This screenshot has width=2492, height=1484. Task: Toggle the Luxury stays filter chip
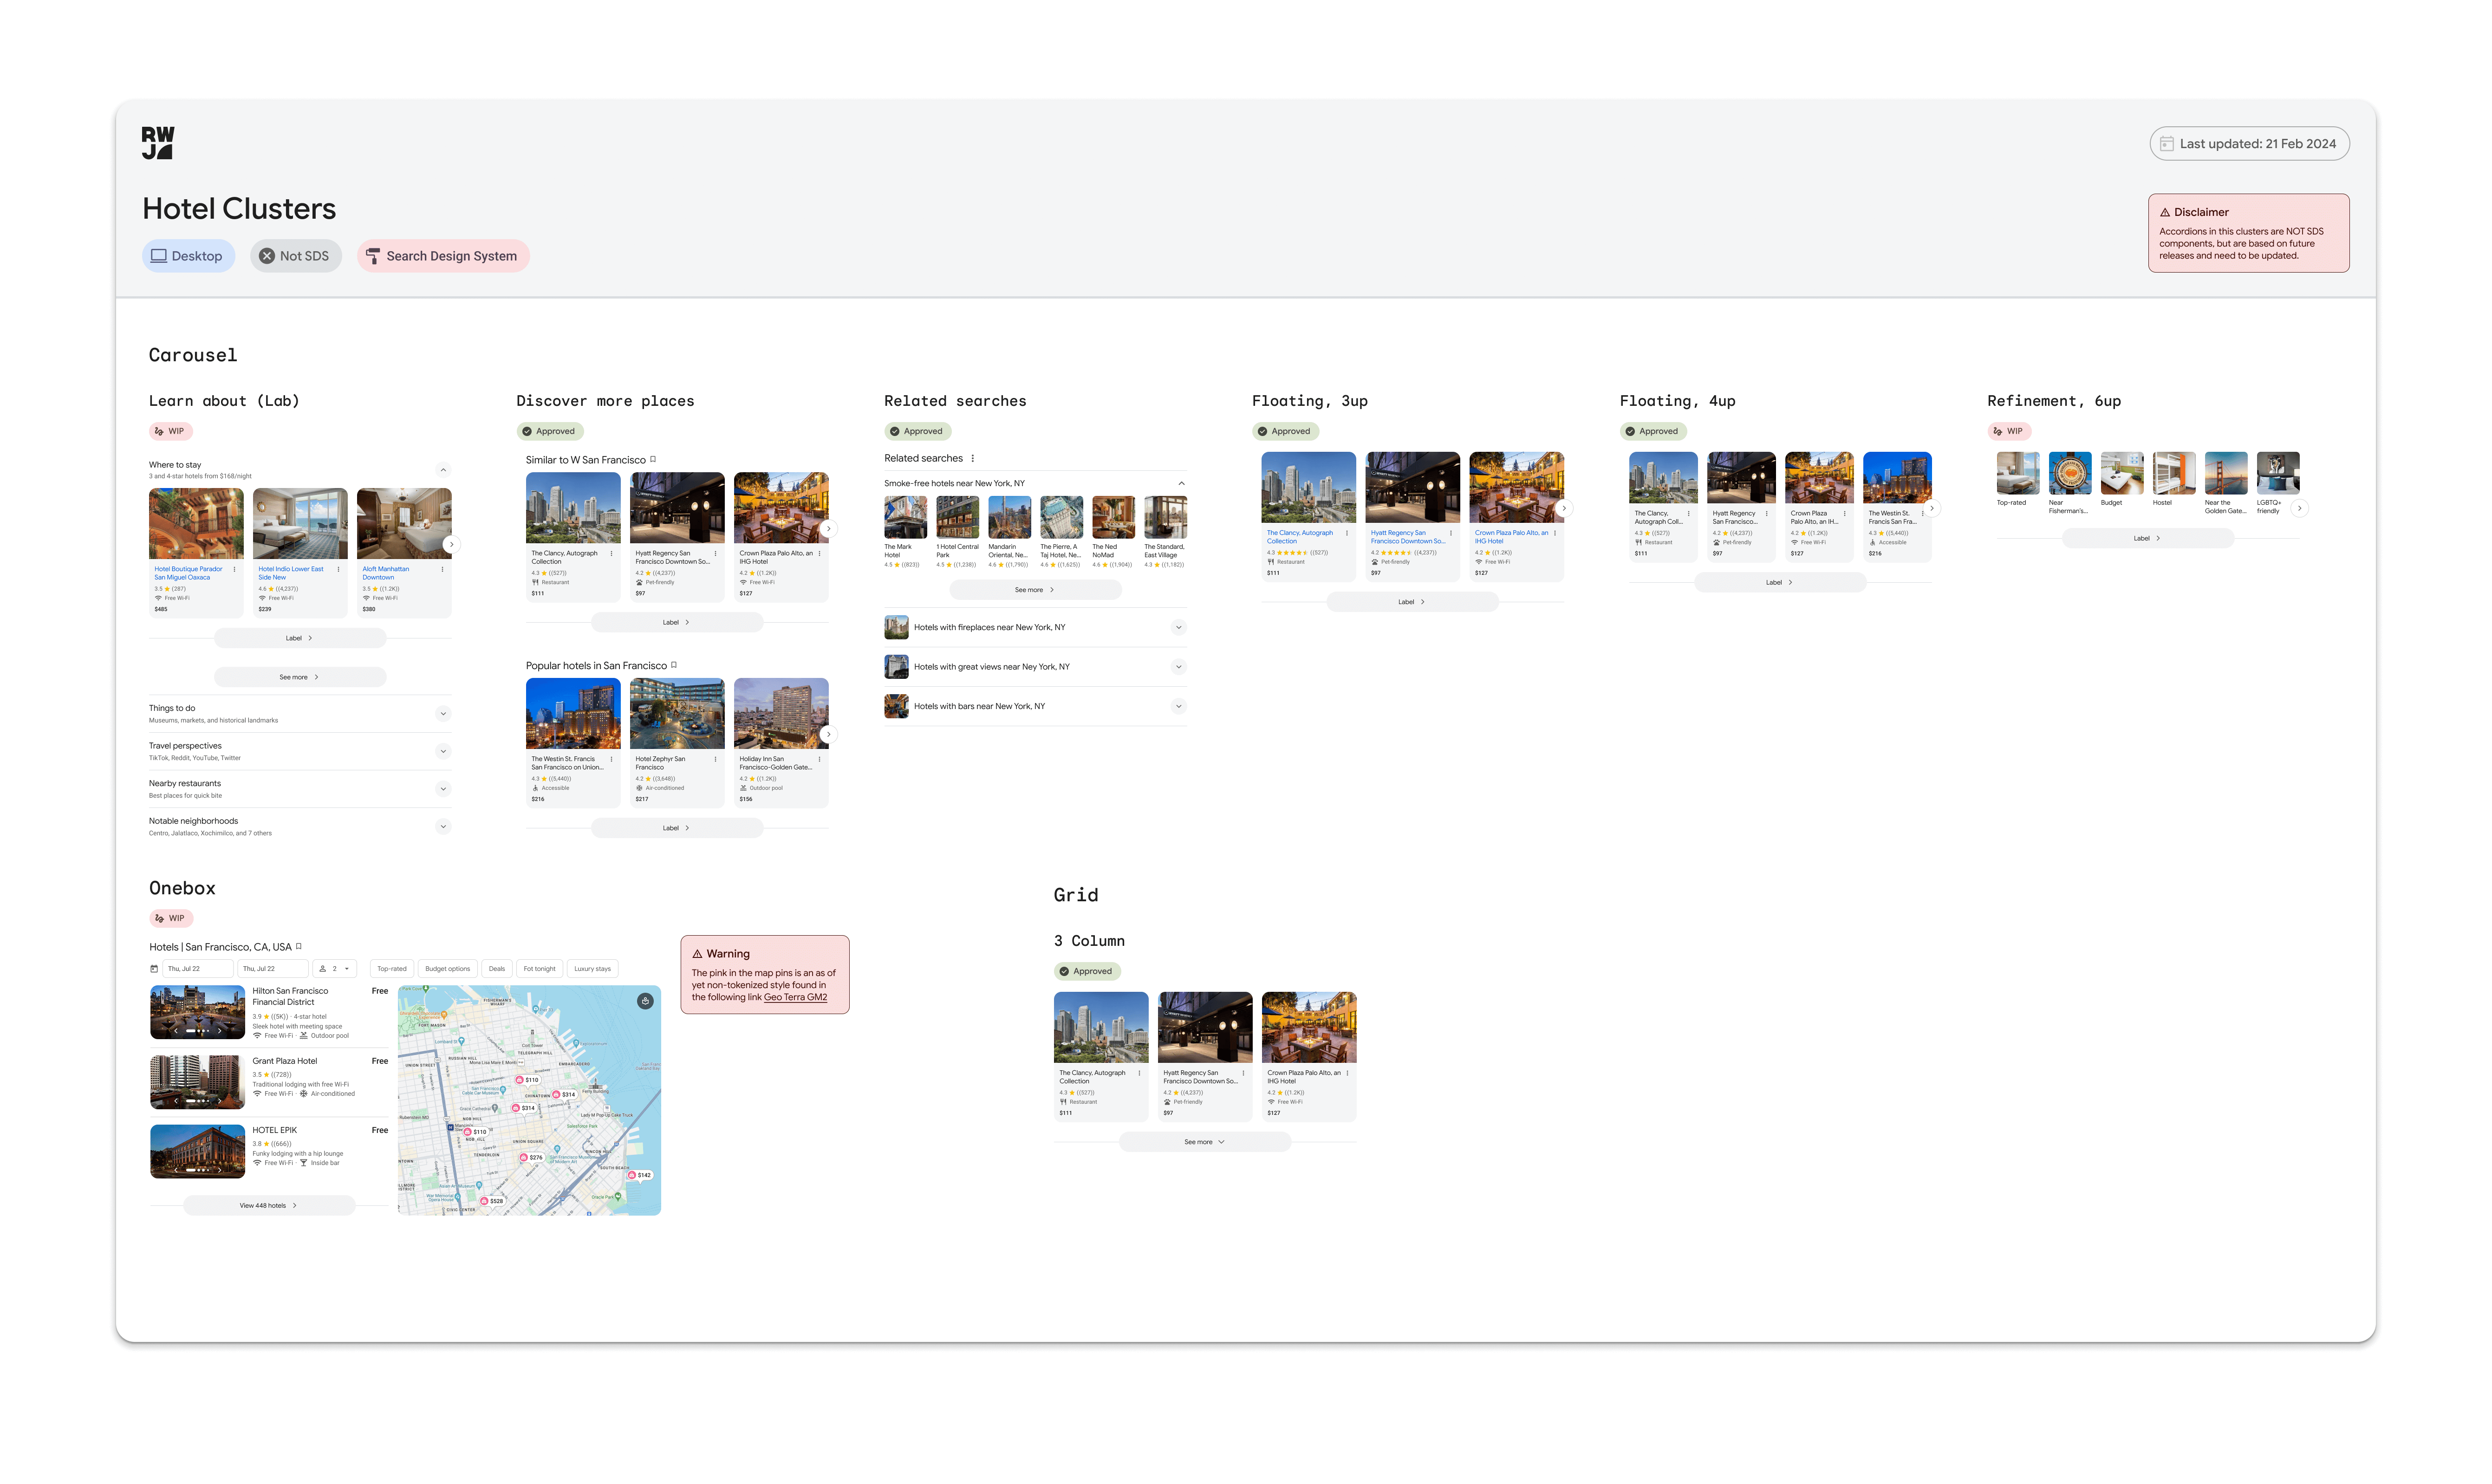click(592, 969)
